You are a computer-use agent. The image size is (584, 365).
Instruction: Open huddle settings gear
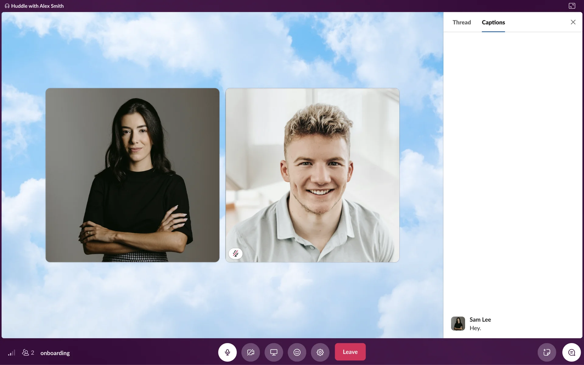tap(320, 352)
